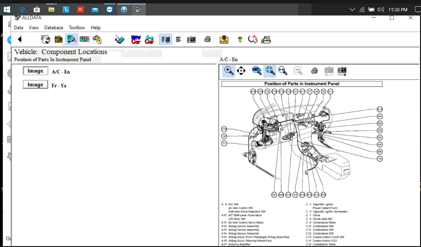Open TeamViewer from the taskbar
The image size is (421, 247).
pyautogui.click(x=109, y=10)
